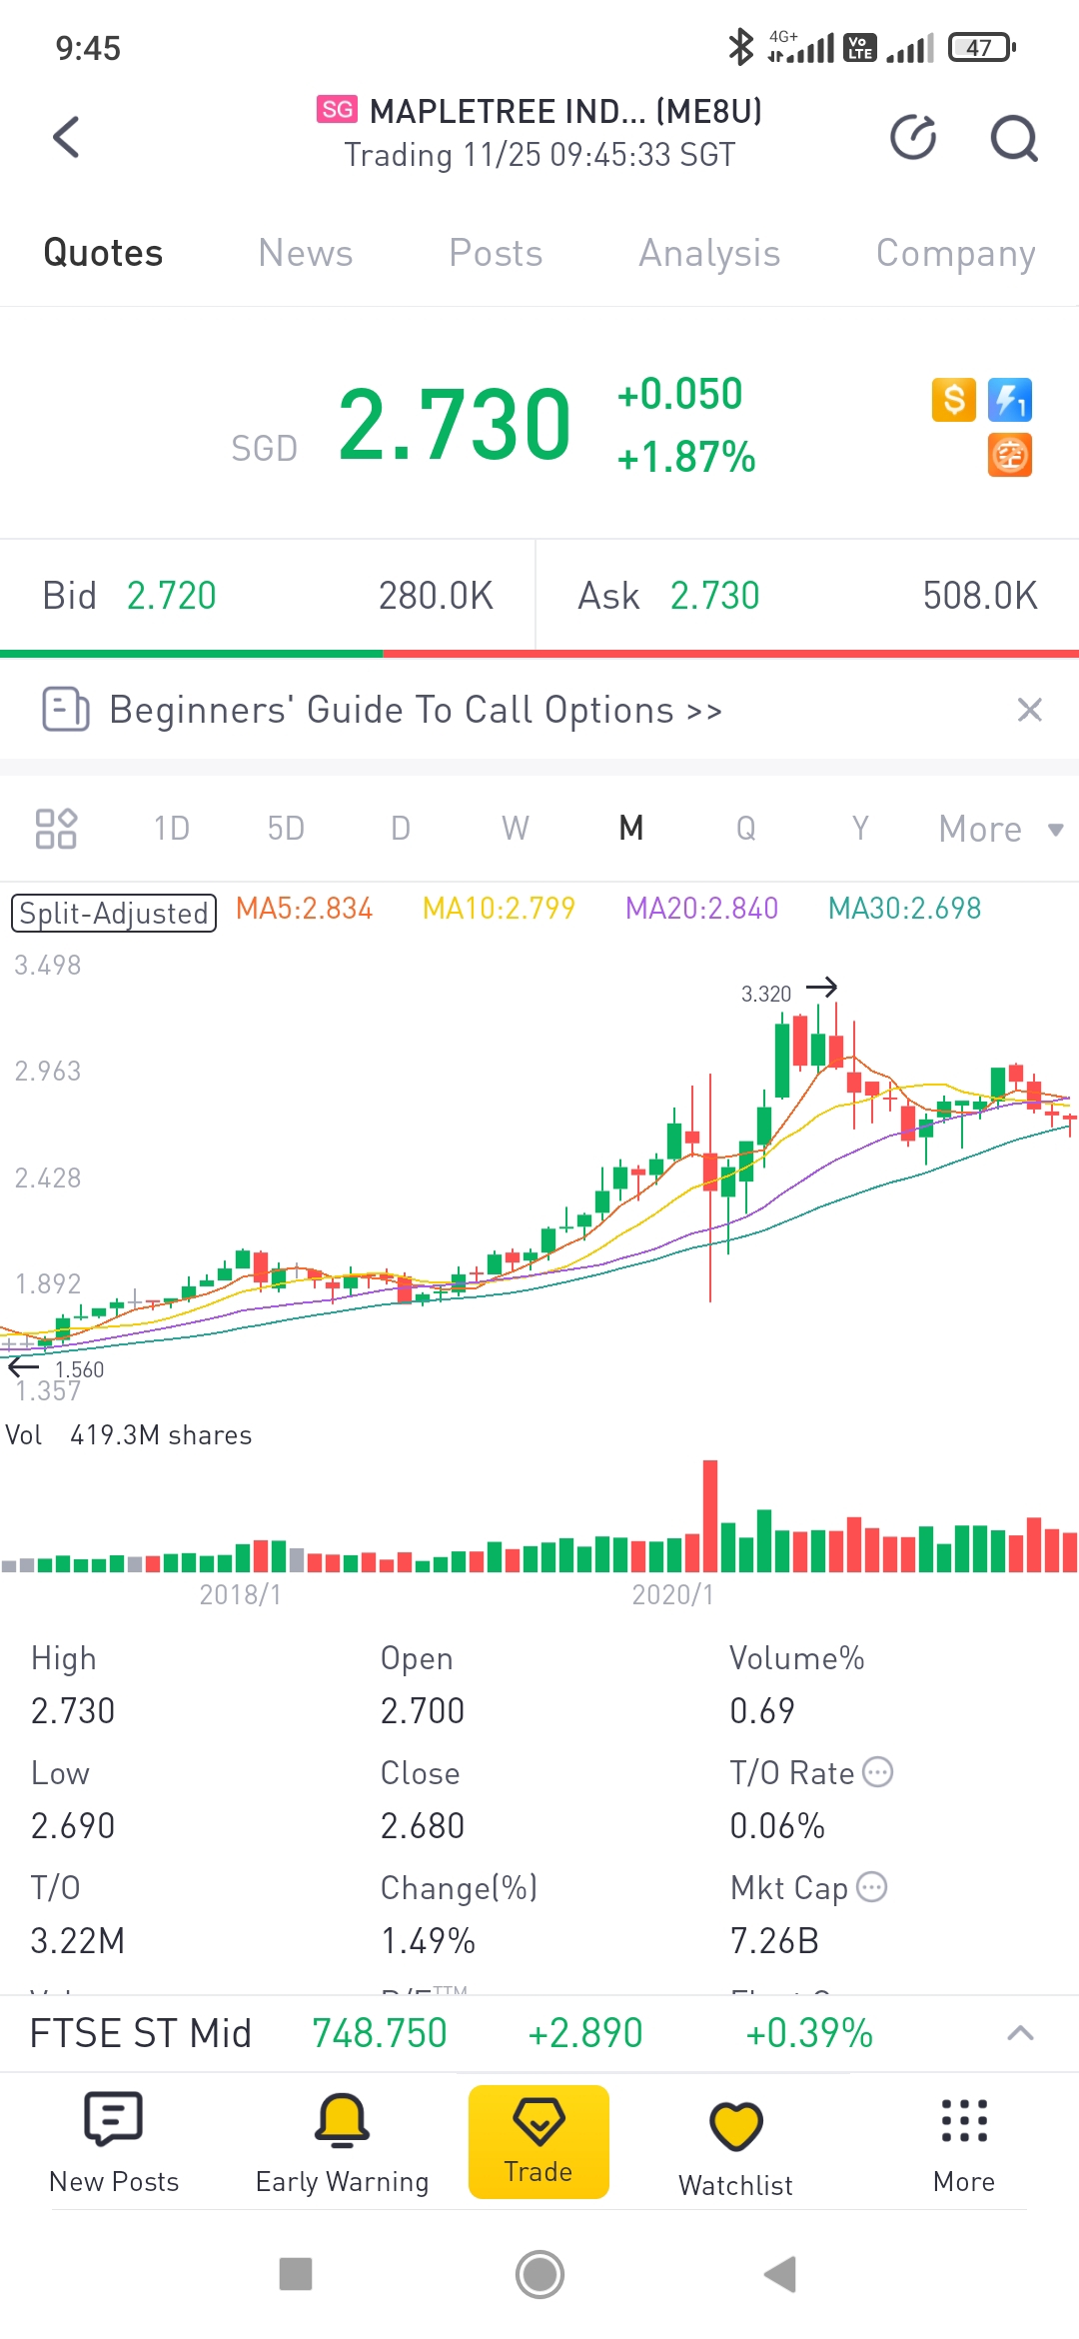1079x2339 pixels.
Task: Tap the 3.320 high marker on chart
Action: pyautogui.click(x=766, y=994)
